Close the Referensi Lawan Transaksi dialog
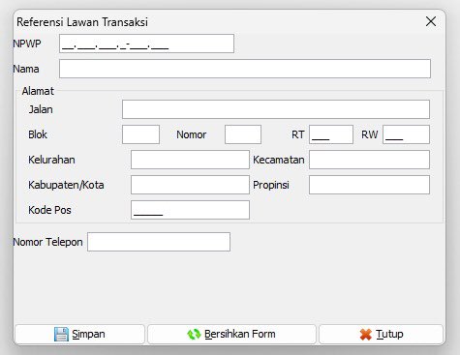Screen dimensions: 460x355 pos(431,21)
